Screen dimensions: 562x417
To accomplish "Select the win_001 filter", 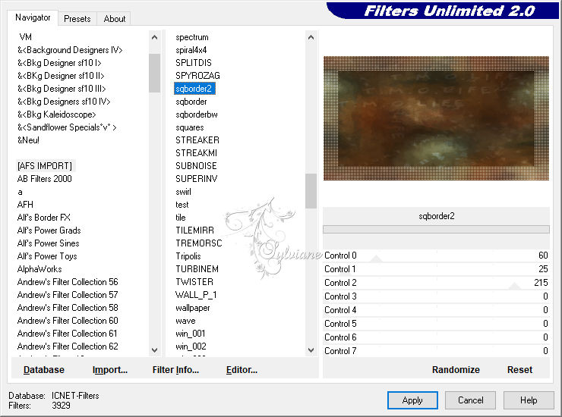I will (191, 334).
